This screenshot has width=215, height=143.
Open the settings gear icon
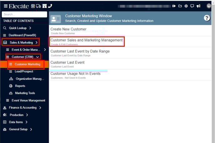click(x=186, y=6)
